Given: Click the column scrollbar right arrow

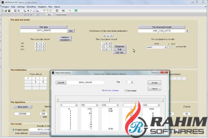Looking at the screenshot, I should point(162,100).
